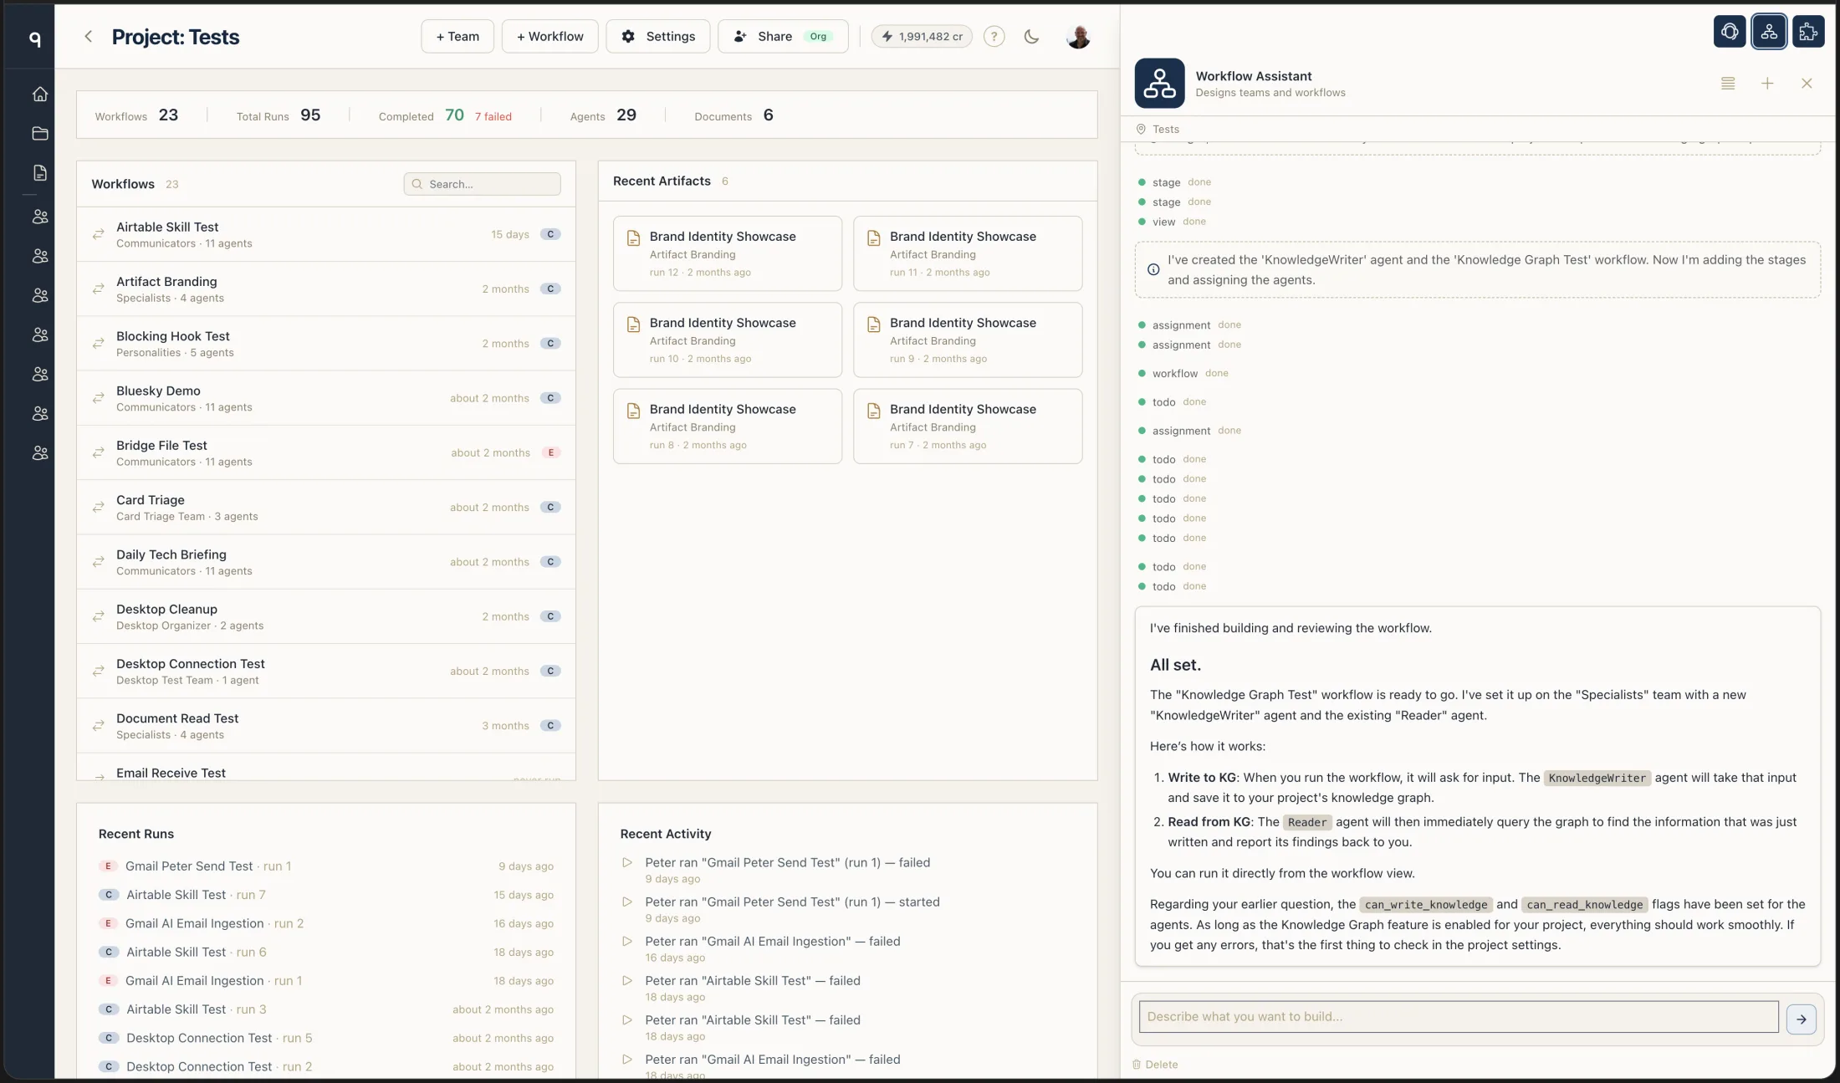Click C badge beside Airtable Skill Test run 3
The height and width of the screenshot is (1083, 1840).
pyautogui.click(x=108, y=1009)
